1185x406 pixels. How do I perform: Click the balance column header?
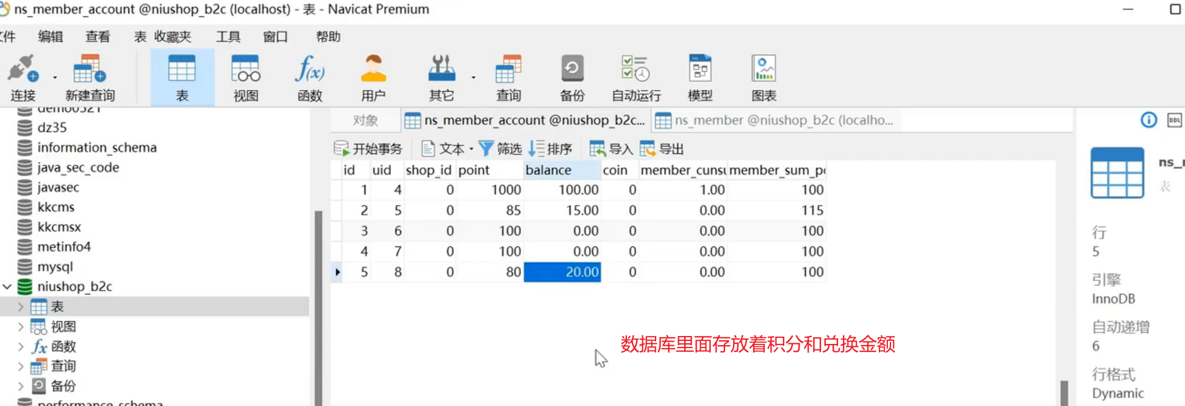[561, 170]
